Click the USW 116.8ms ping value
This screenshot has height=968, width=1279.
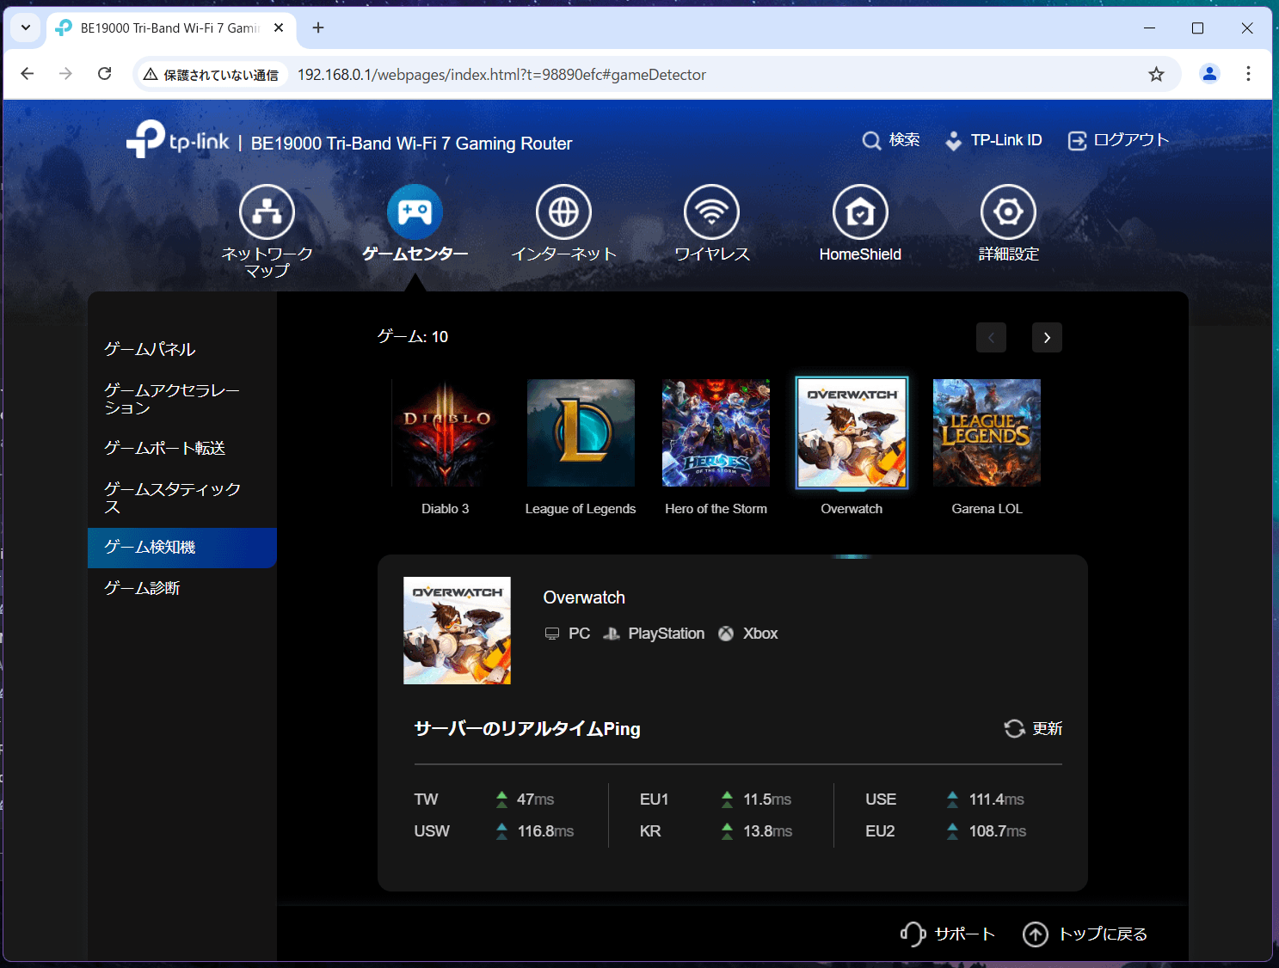point(545,831)
